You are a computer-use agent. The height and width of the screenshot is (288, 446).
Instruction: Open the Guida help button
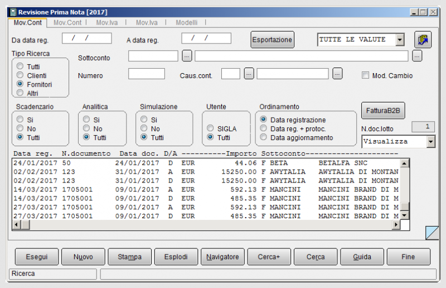coord(362,257)
